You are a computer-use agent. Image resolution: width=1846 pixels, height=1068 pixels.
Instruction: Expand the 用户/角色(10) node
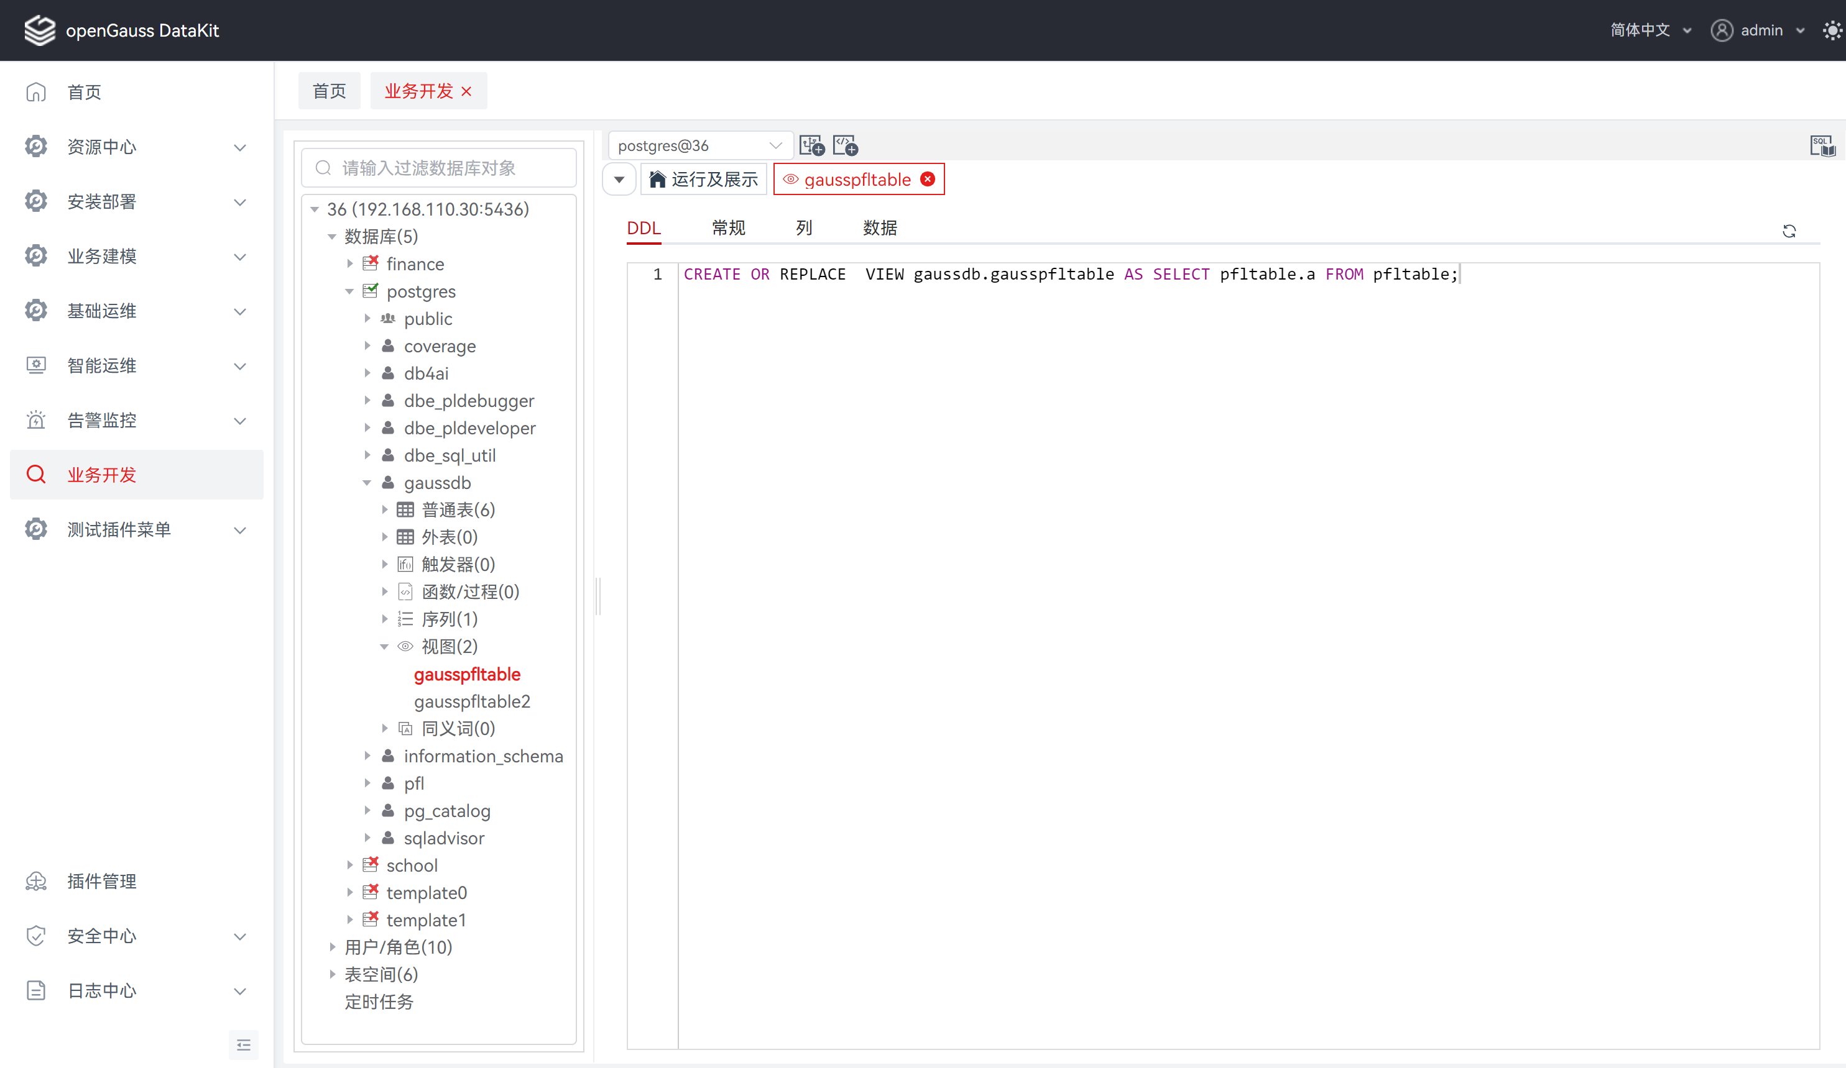332,947
